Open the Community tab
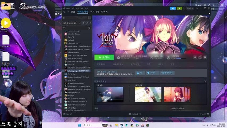227x128 pixels. (x=94, y=12)
